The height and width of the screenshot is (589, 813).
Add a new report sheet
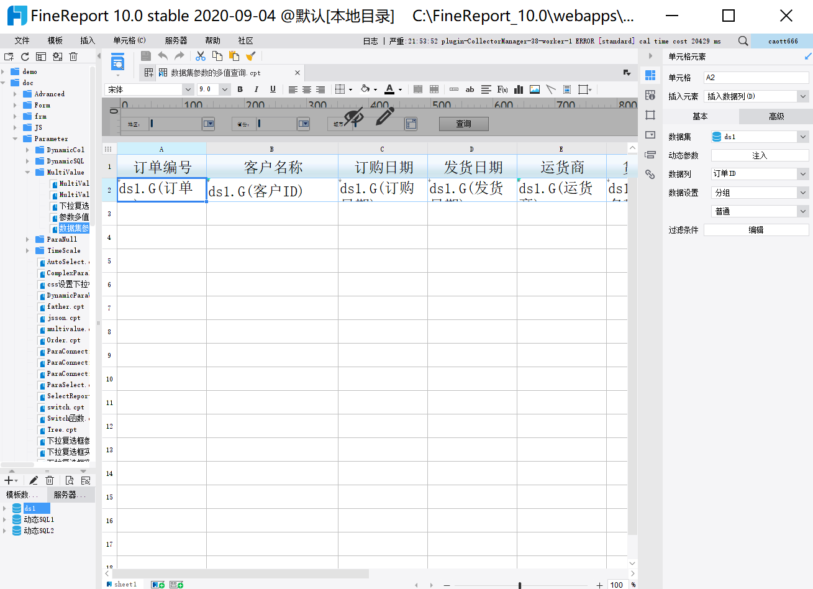click(x=158, y=585)
